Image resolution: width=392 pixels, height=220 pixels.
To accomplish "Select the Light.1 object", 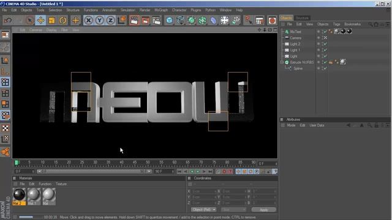I will (295, 50).
